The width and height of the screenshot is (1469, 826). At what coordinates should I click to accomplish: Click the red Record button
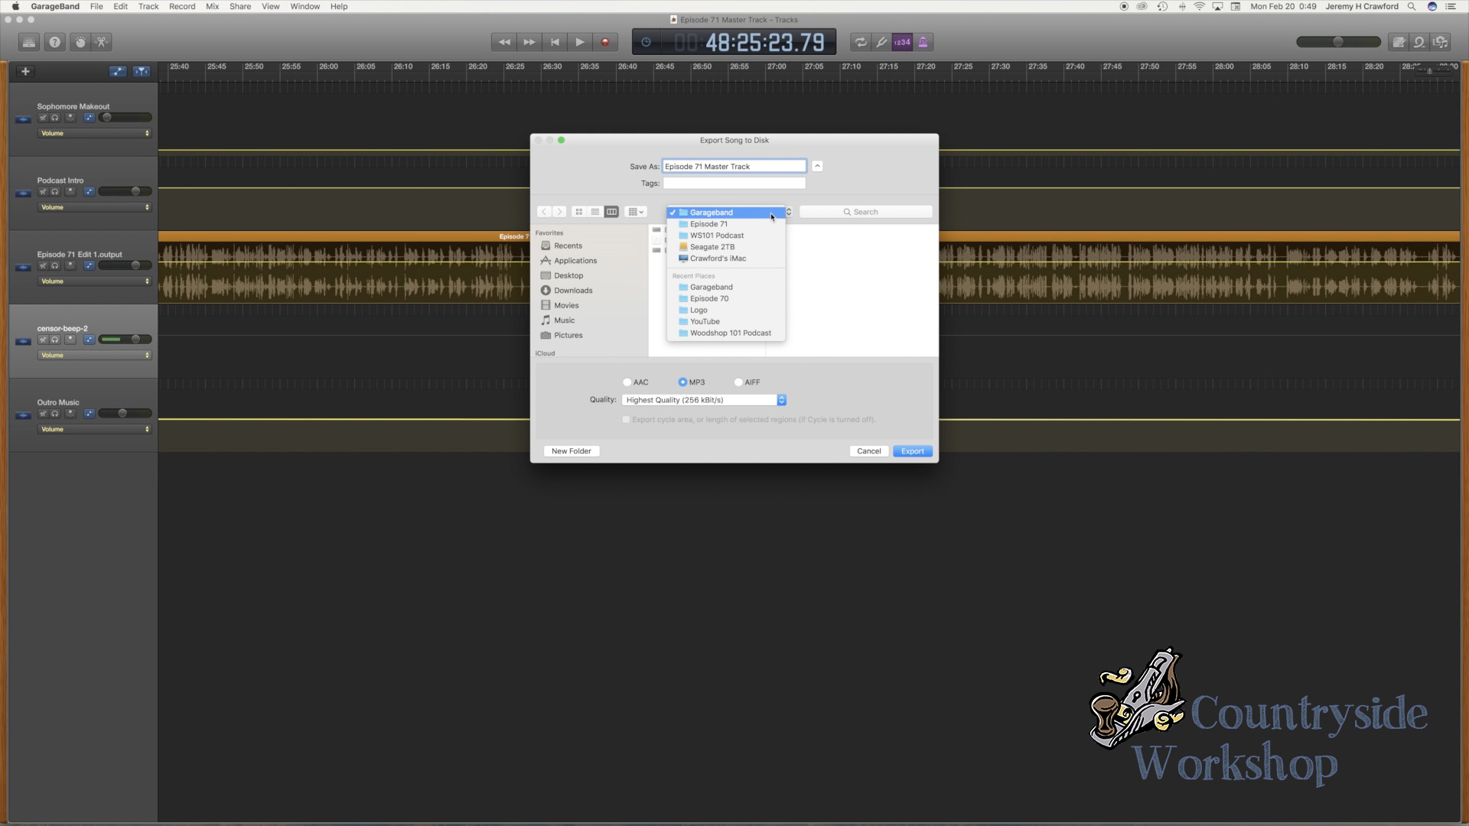pos(605,42)
